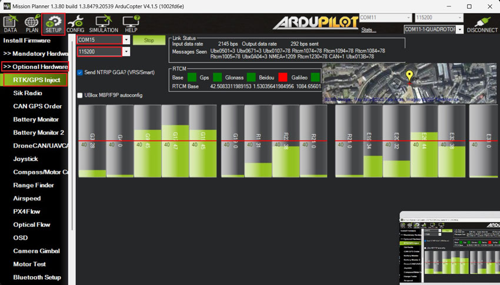Open PX4Flow setup page

point(27,212)
